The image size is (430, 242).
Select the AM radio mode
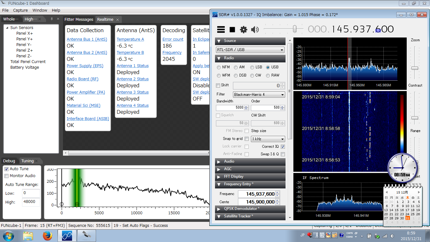pyautogui.click(x=239, y=67)
